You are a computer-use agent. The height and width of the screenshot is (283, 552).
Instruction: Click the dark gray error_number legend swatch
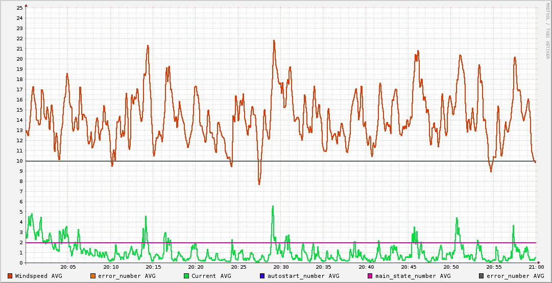pos(482,276)
